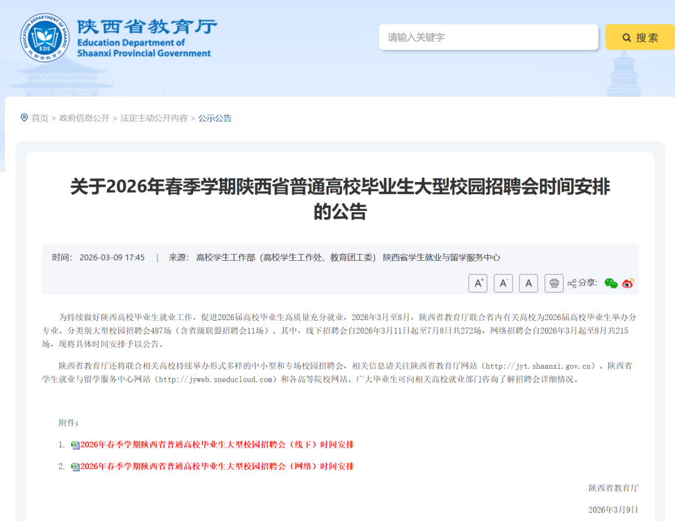The image size is (675, 521).
Task: Share the announcement via WeChat
Action: [x=611, y=283]
